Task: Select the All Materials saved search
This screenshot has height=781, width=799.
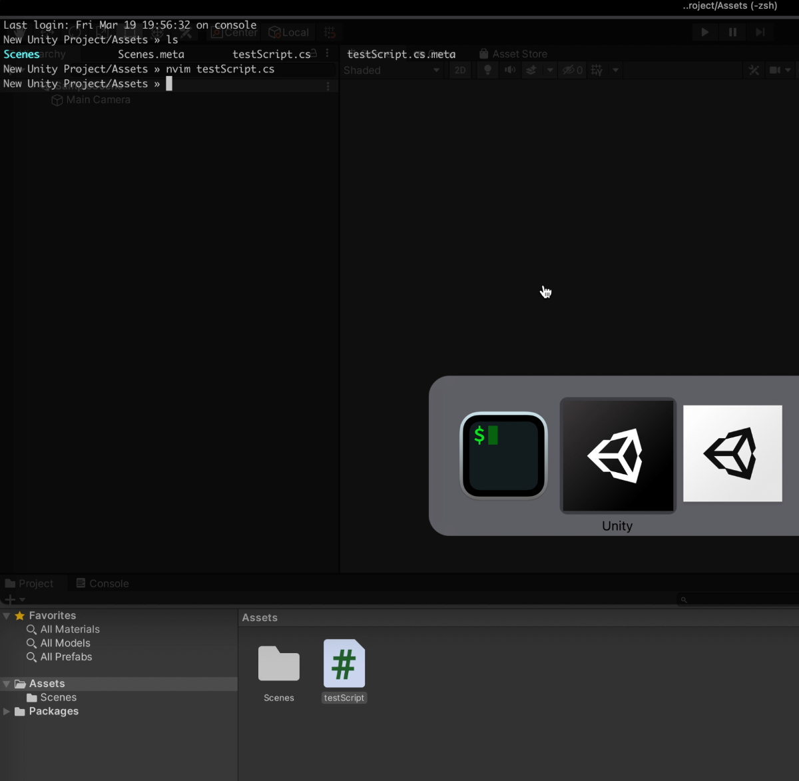Action: point(63,629)
